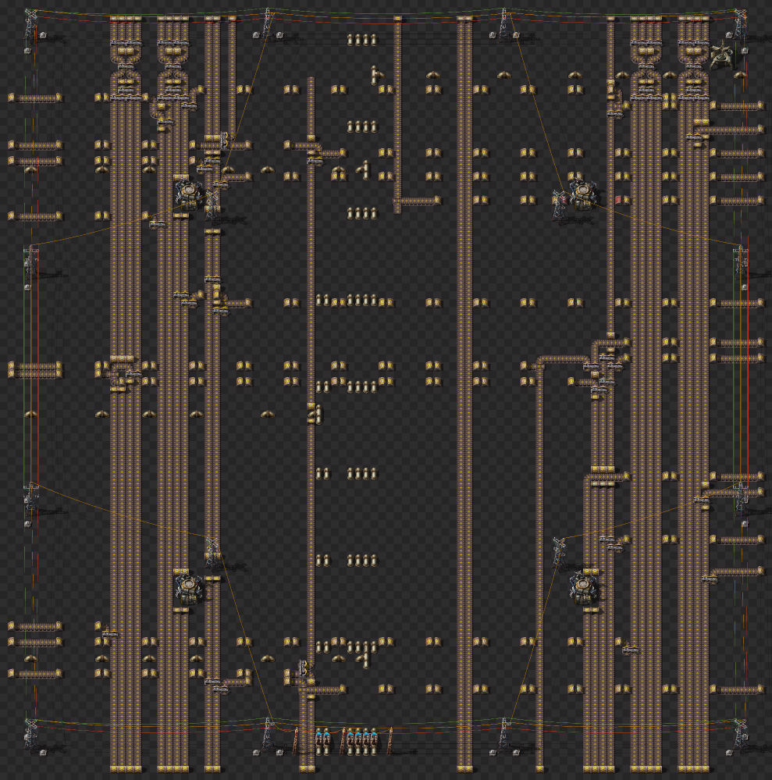Click the L-shaped belt turn end near top center

click(x=418, y=201)
